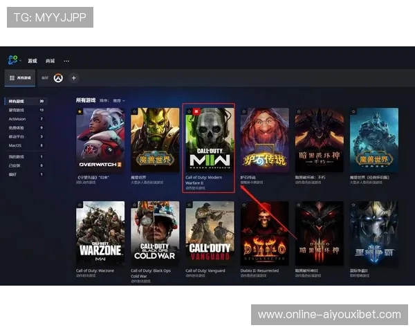
Task: Open the 星际争霸 II cover art
Action: point(374,234)
